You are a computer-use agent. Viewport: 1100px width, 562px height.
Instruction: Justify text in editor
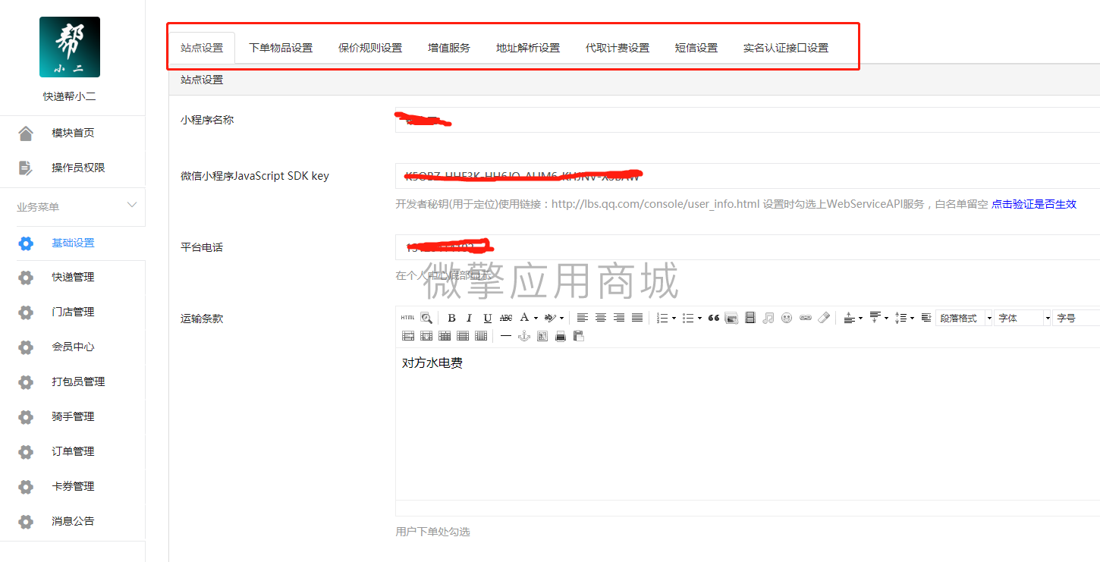tap(637, 318)
